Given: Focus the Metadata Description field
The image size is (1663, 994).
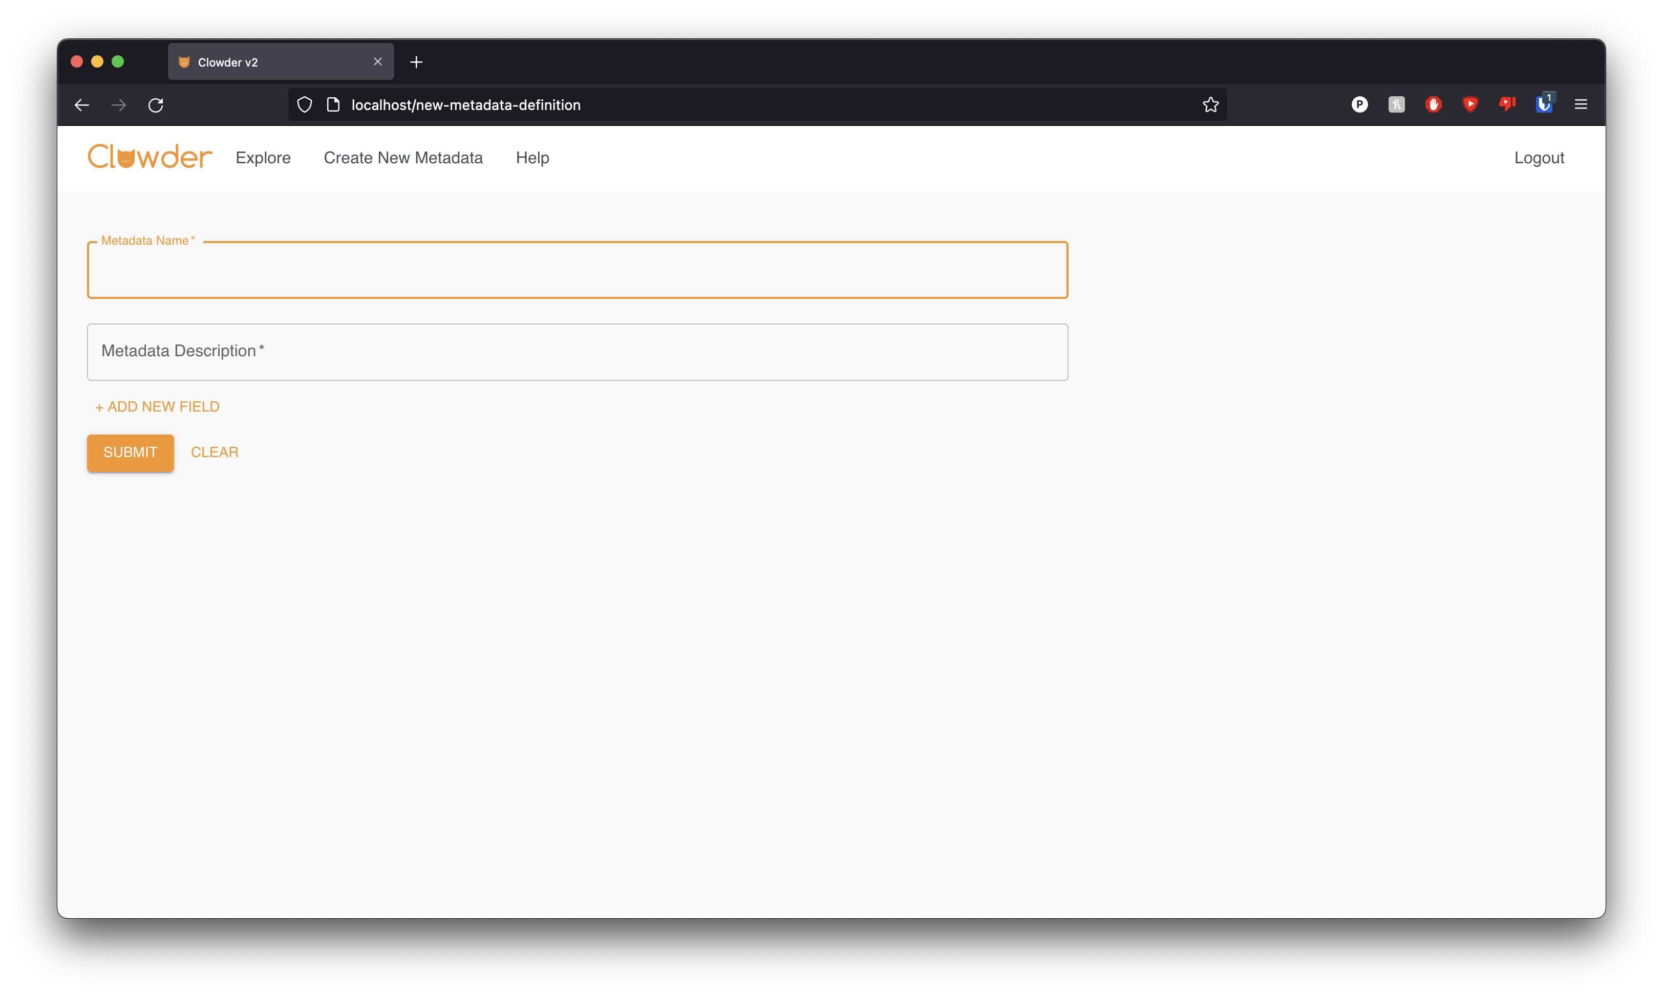Looking at the screenshot, I should click(577, 352).
